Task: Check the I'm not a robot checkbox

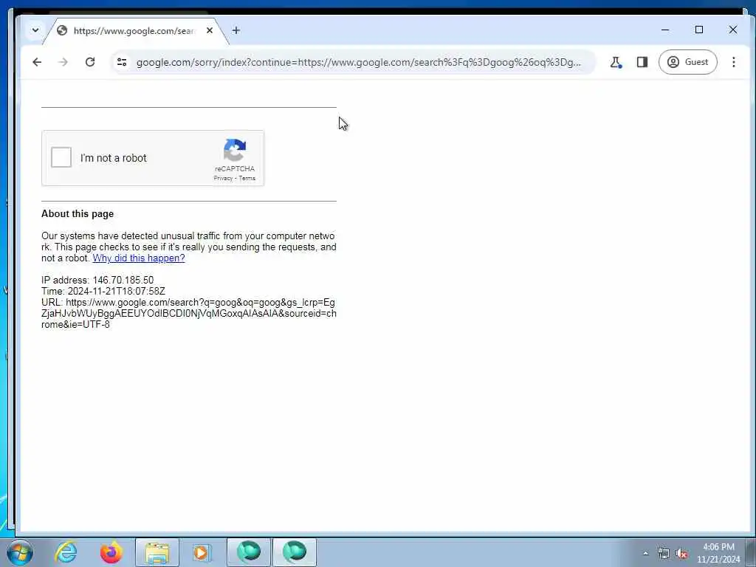Action: click(61, 158)
